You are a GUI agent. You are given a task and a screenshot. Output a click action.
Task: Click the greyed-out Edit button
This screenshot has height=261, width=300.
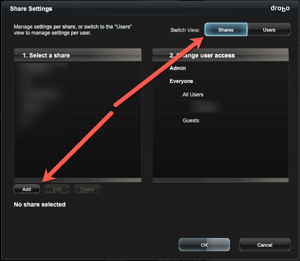tap(57, 189)
